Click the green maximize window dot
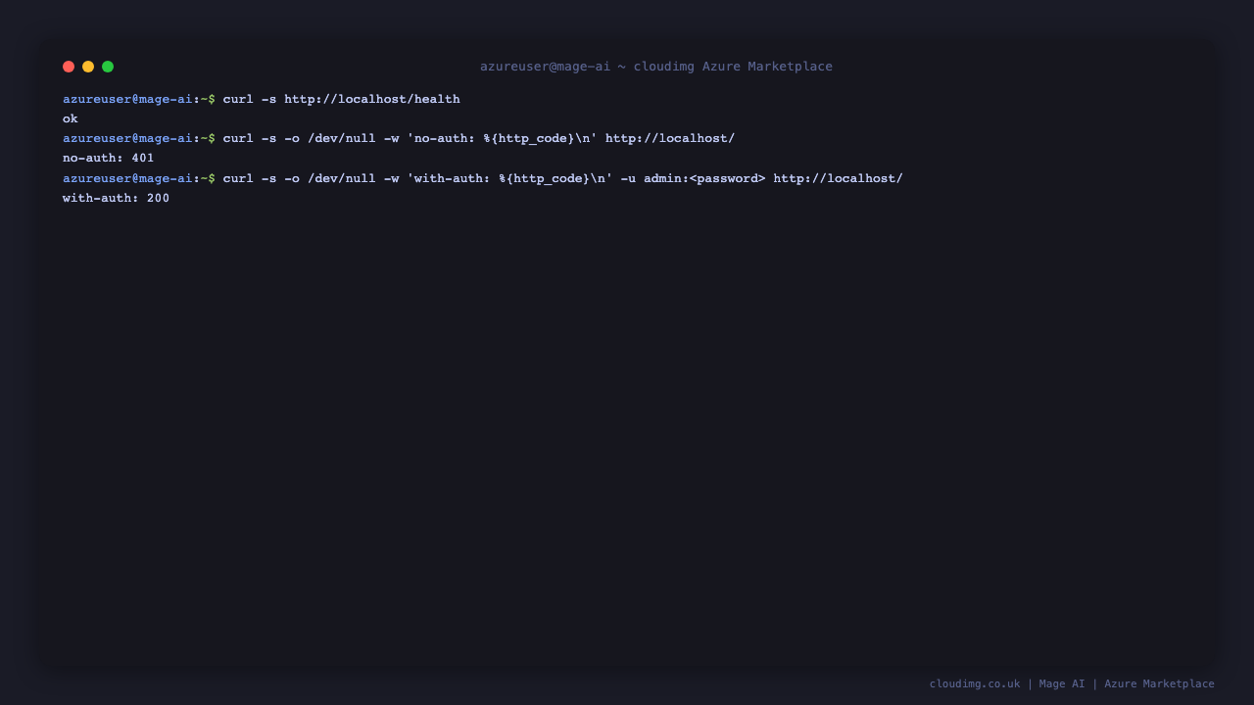This screenshot has height=705, width=1254. [x=108, y=67]
